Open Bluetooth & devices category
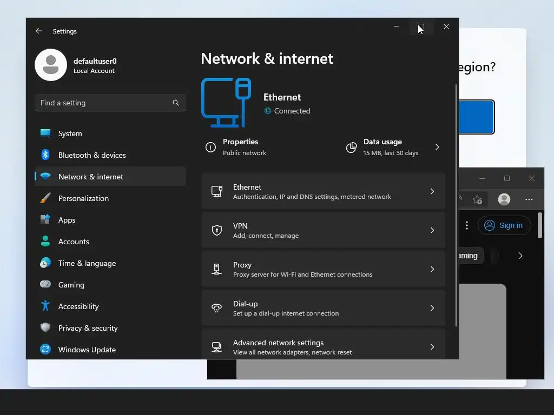The width and height of the screenshot is (554, 415). coord(110,155)
